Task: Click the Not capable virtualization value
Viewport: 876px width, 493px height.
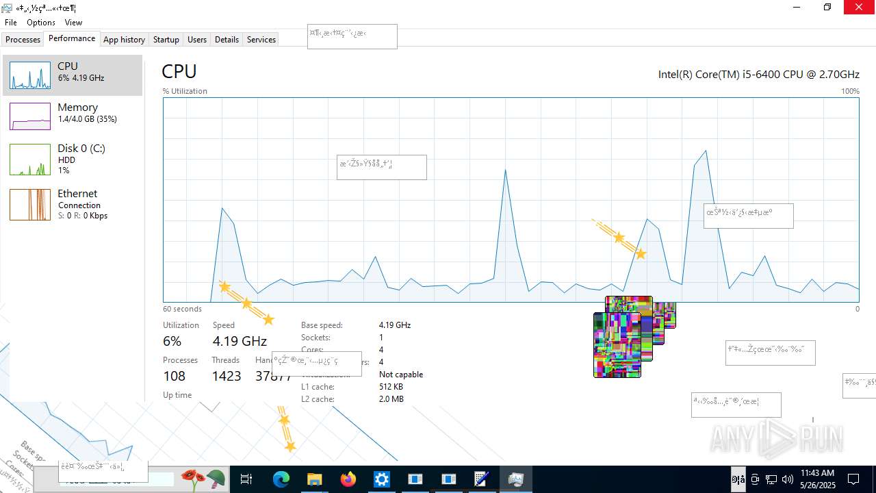Action: [x=401, y=375]
